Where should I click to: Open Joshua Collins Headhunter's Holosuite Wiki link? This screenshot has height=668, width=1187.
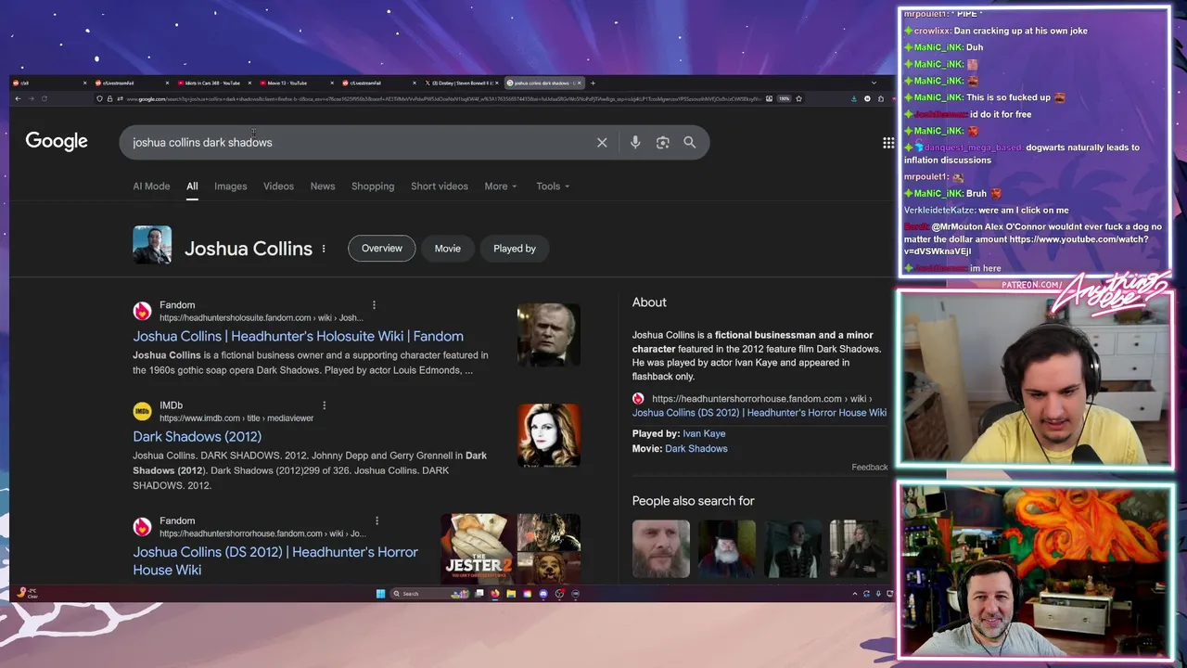point(298,337)
